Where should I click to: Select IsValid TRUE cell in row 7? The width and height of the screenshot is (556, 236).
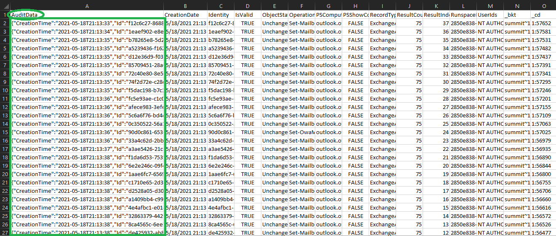click(247, 65)
